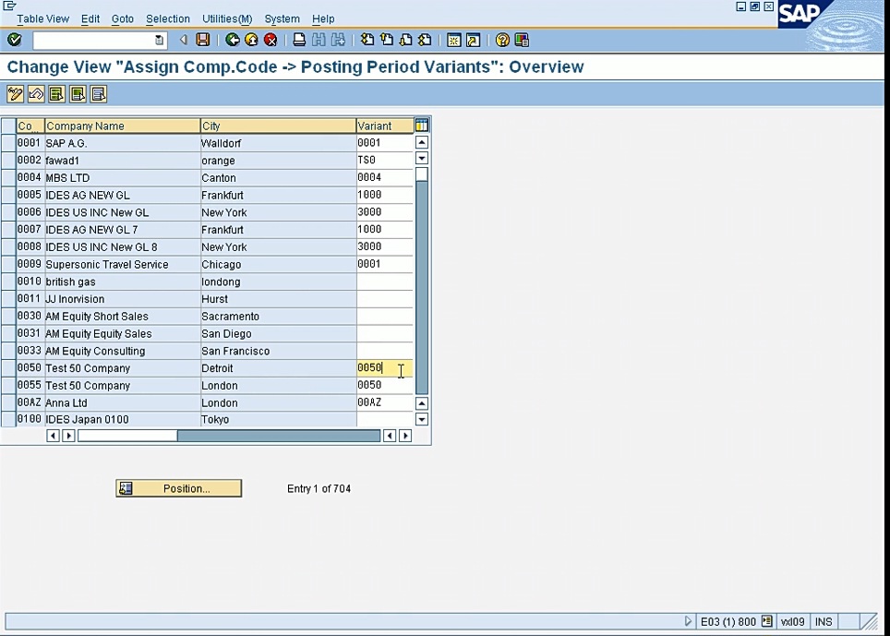Toggle row selector for SAP A.G.
This screenshot has width=890, height=636.
(x=8, y=143)
